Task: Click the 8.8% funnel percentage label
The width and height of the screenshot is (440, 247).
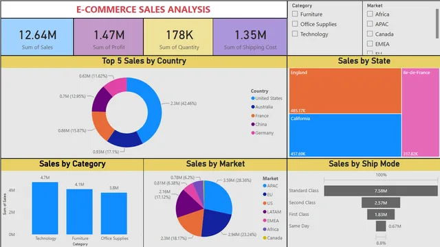Action: click(381, 243)
